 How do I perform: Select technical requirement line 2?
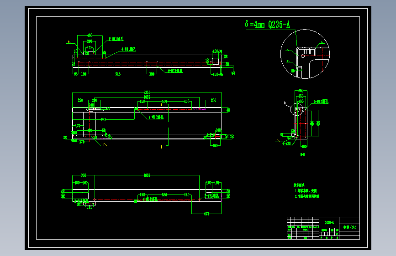tap(307, 196)
